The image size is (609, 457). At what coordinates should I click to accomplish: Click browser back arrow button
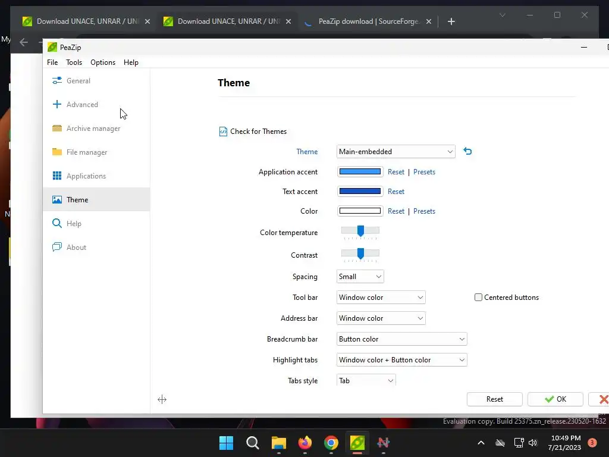tap(24, 42)
